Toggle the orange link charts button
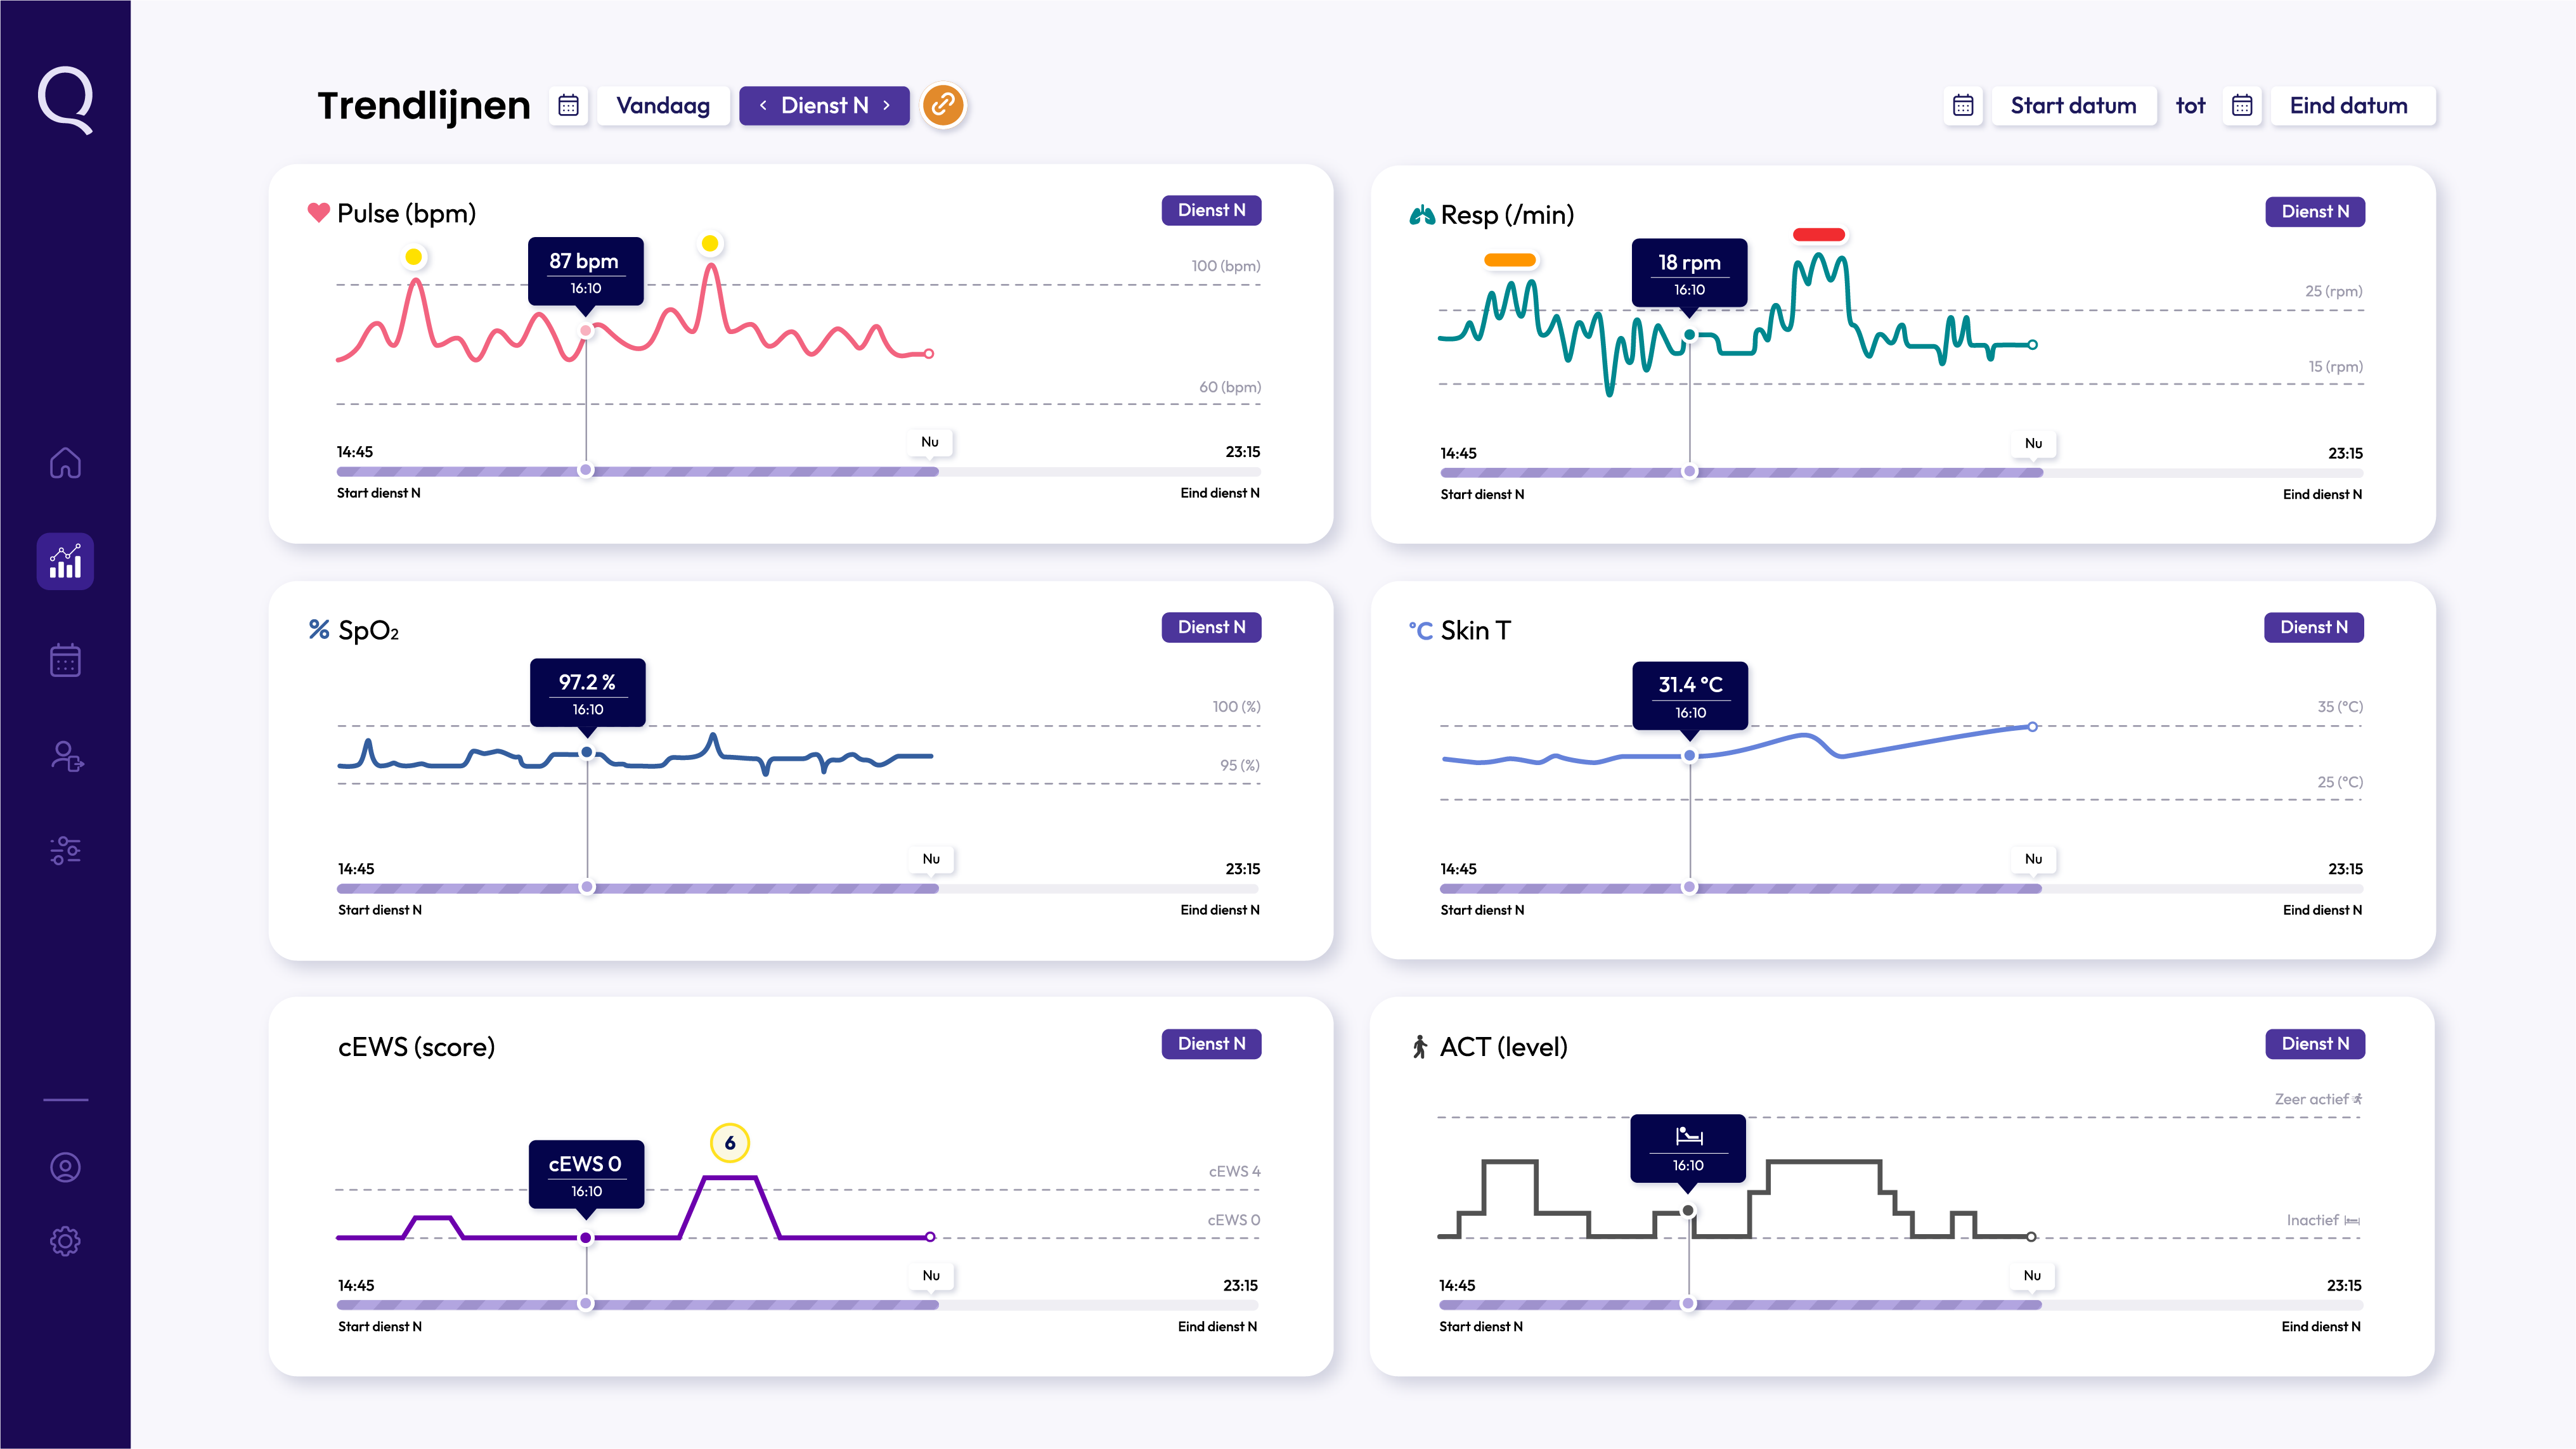The width and height of the screenshot is (2576, 1449). (x=943, y=105)
